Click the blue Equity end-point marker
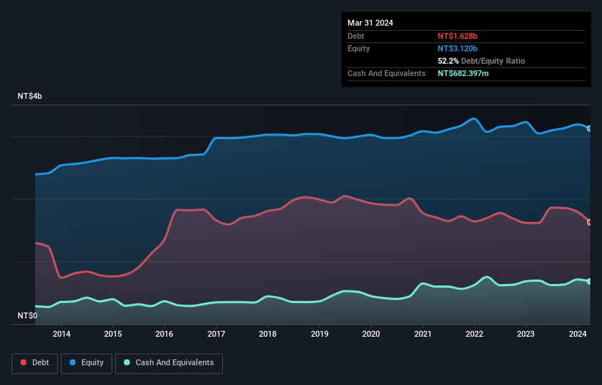602x385 pixels. 590,129
